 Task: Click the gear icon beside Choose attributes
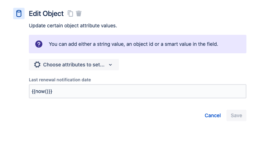click(37, 65)
